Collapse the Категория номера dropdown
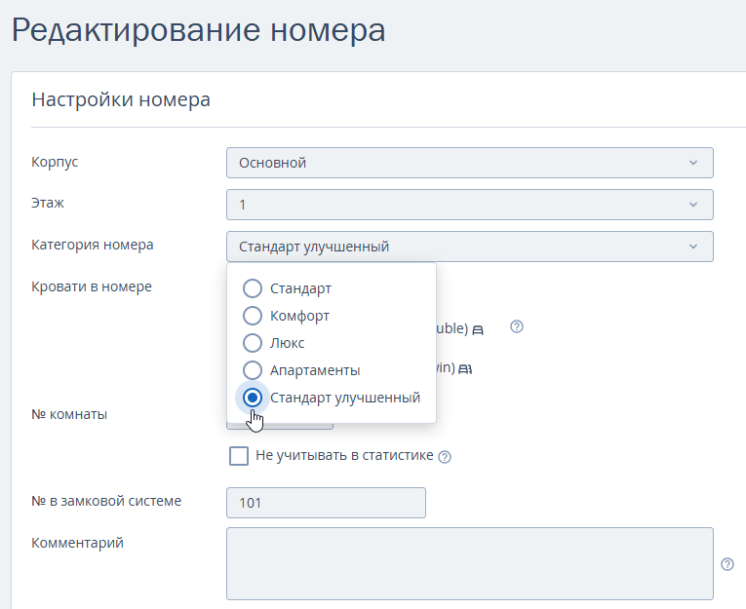The width and height of the screenshot is (746, 609). [470, 247]
